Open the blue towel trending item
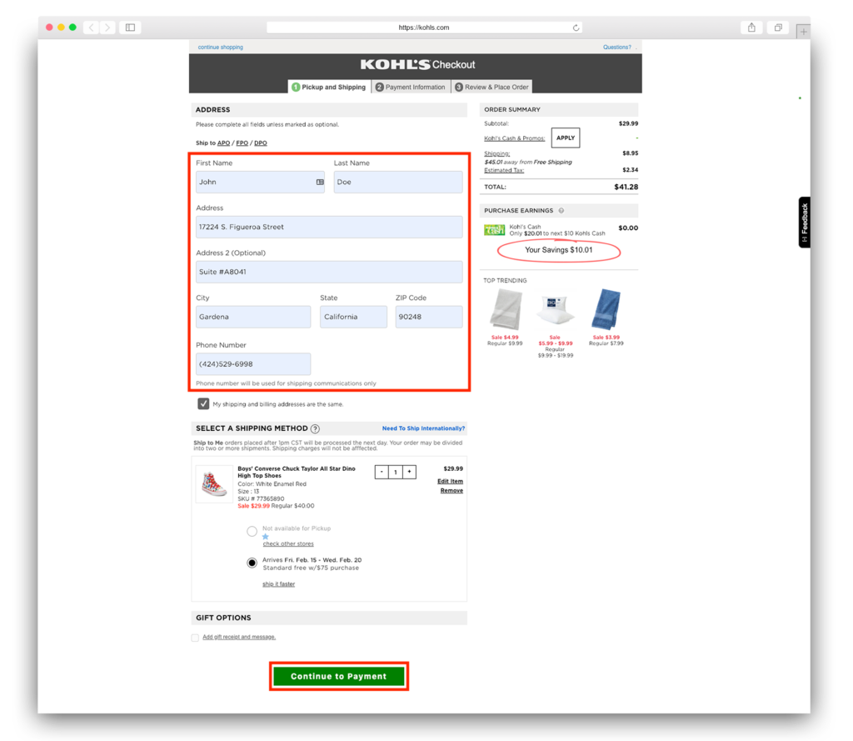This screenshot has width=853, height=741. click(606, 310)
